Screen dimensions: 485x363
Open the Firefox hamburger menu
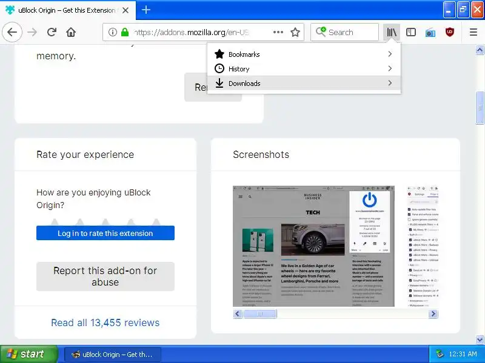tap(473, 32)
